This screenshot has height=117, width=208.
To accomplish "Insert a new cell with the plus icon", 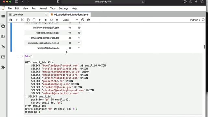I will tap(17, 20).
